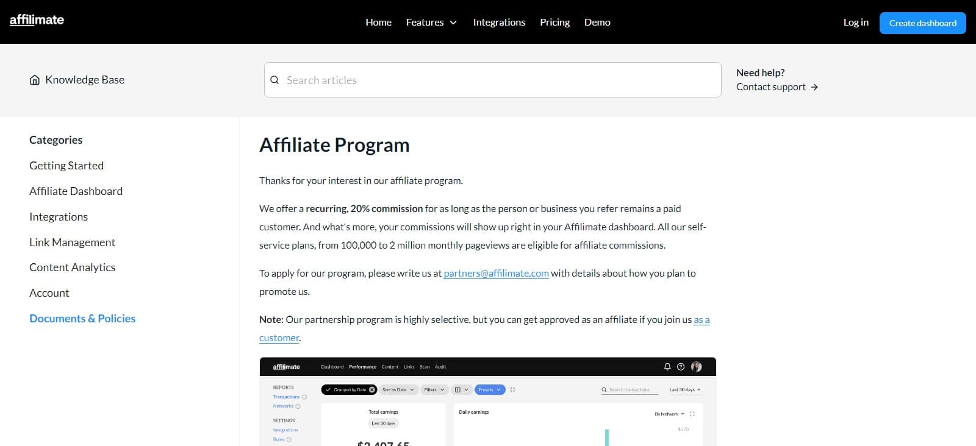Click the fullscreen icon beside Presets
The image size is (976, 446).
click(512, 389)
